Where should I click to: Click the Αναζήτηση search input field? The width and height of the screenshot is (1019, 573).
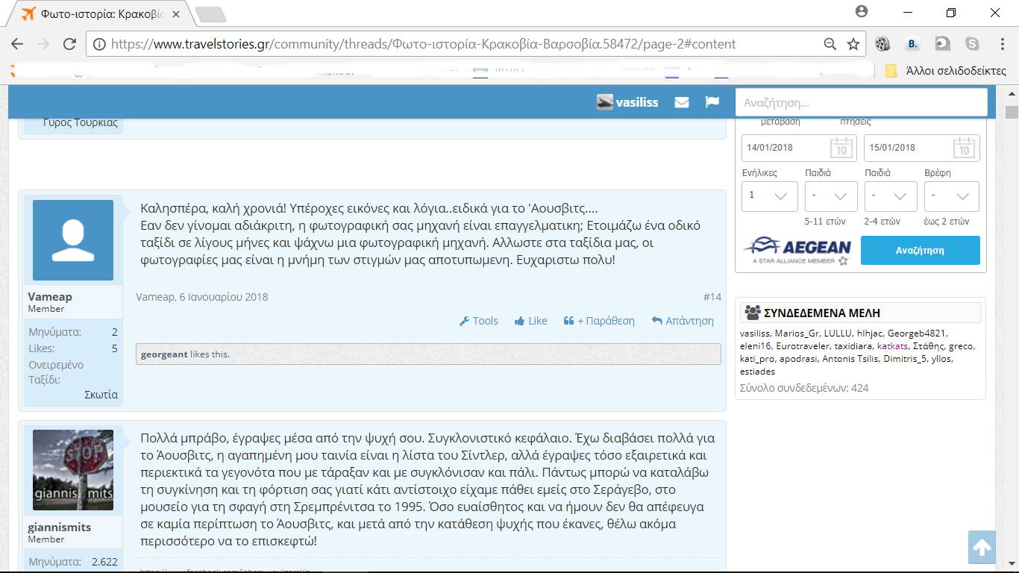861,103
